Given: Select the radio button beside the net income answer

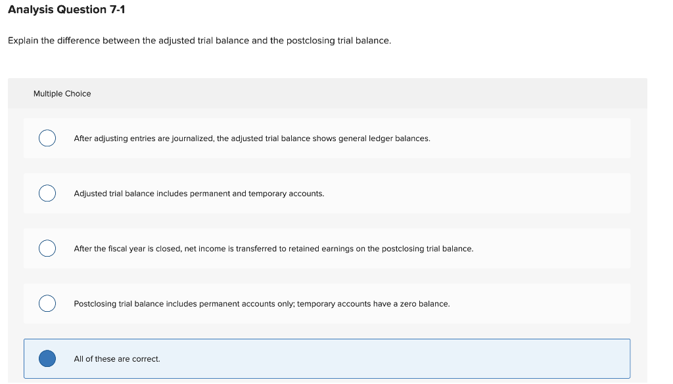Looking at the screenshot, I should click(47, 248).
